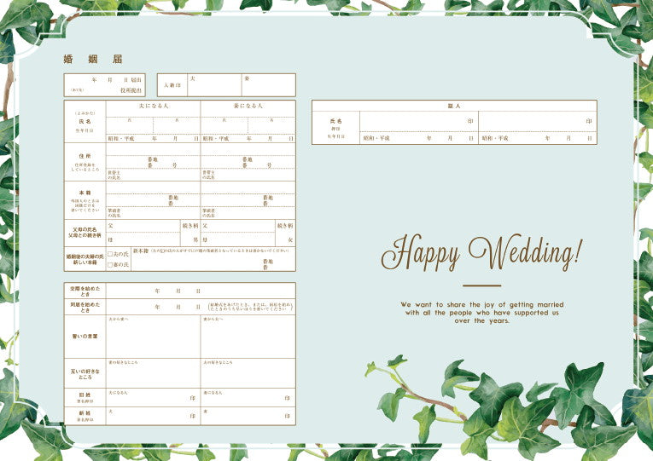Viewport: 653px width, 461px height.
Task: Click the wife's 誓いの言葉 vow field
Action: [x=248, y=338]
